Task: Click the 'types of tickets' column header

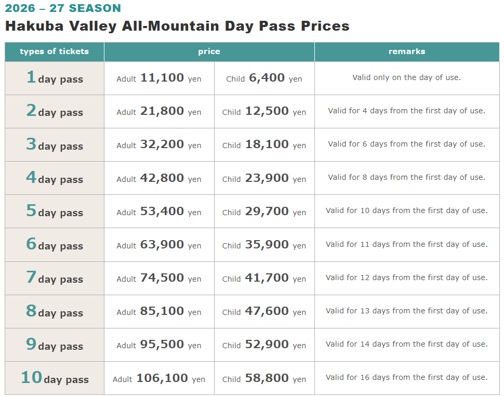Action: (x=55, y=51)
